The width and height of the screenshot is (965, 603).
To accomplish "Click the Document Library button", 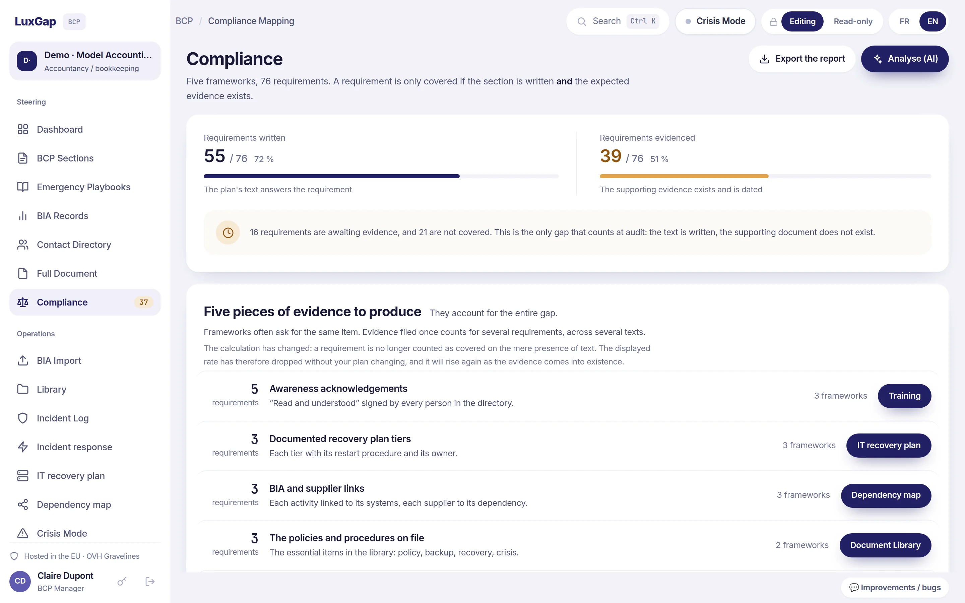I will click(x=885, y=545).
